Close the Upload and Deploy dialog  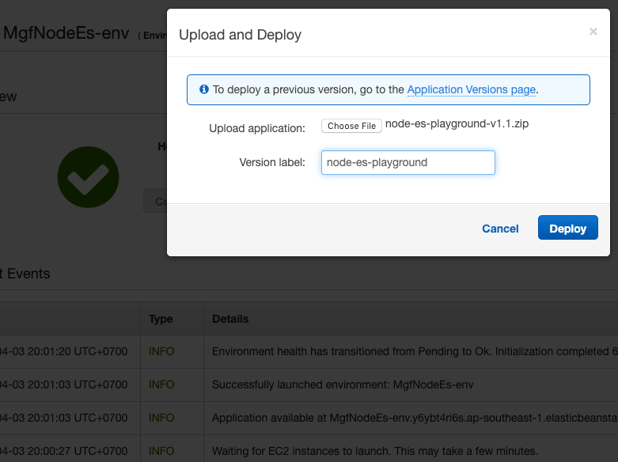point(593,32)
